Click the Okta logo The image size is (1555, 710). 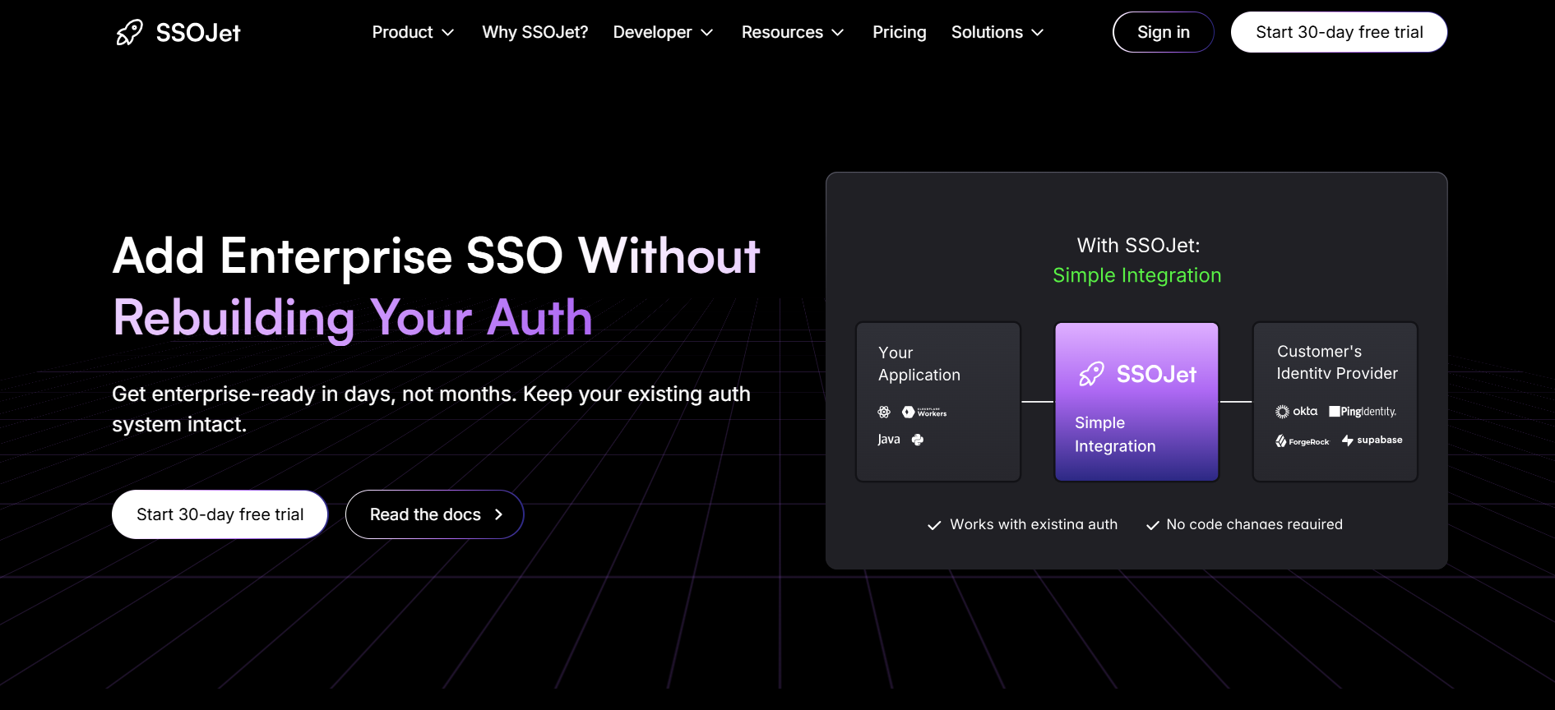tap(1296, 411)
